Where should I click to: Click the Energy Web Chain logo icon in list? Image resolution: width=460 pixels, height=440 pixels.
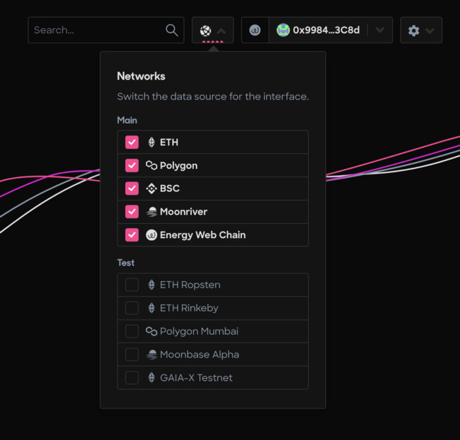(x=151, y=235)
